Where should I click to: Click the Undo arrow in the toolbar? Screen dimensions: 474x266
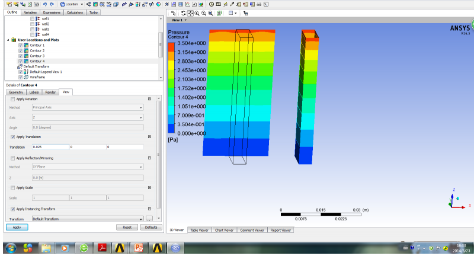click(44, 4)
